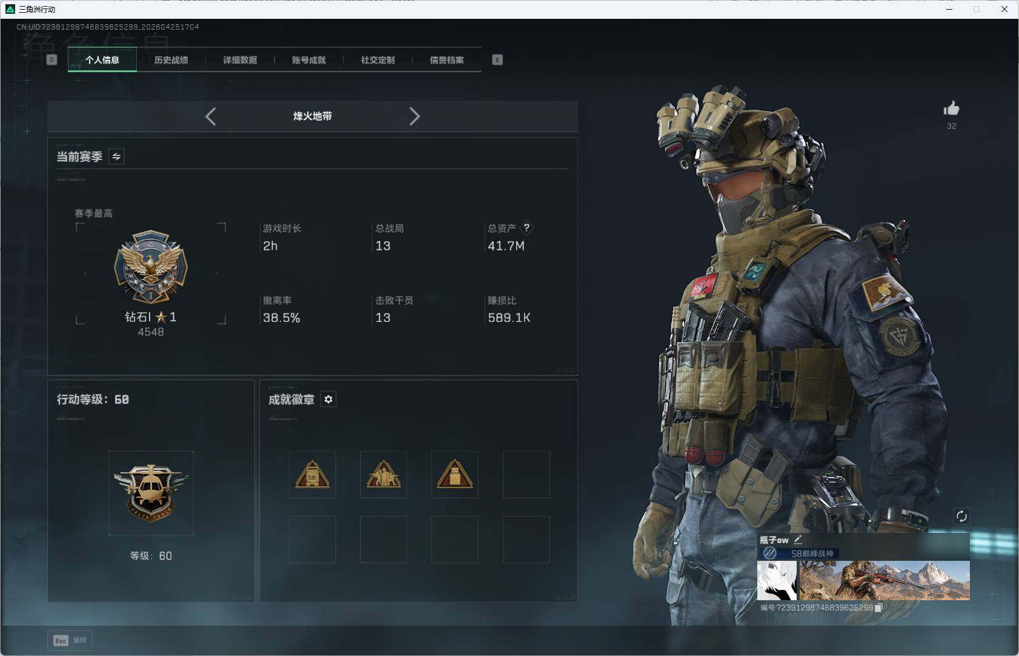Copy the UID using the copy icon

[x=878, y=608]
